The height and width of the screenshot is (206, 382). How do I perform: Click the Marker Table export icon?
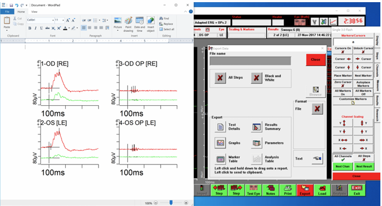pos(220,159)
